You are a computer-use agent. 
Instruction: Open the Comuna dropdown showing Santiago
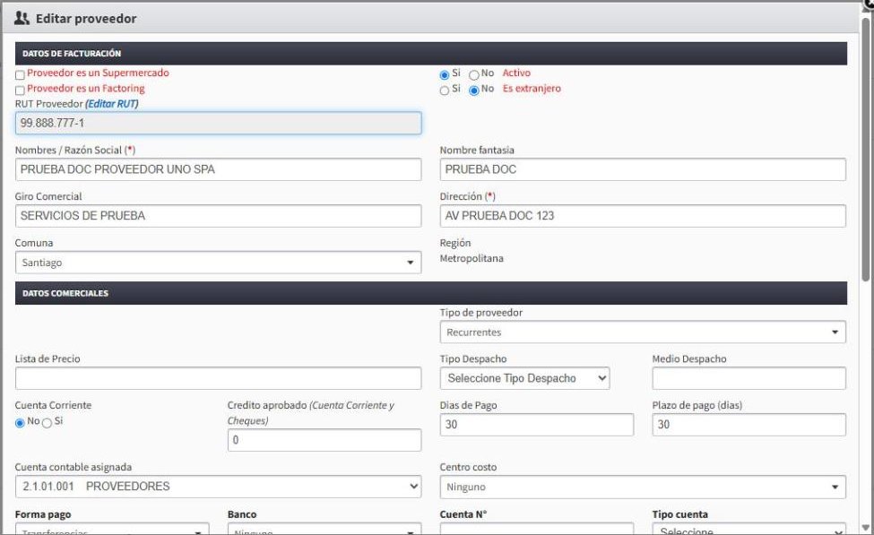pos(218,263)
